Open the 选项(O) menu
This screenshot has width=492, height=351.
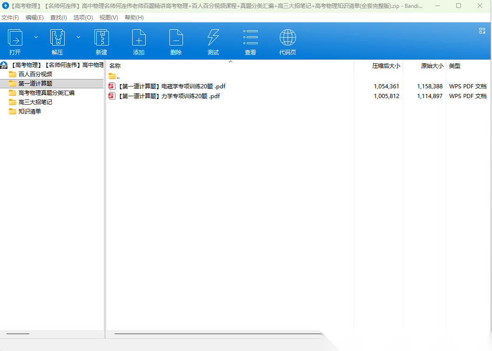[x=83, y=18]
